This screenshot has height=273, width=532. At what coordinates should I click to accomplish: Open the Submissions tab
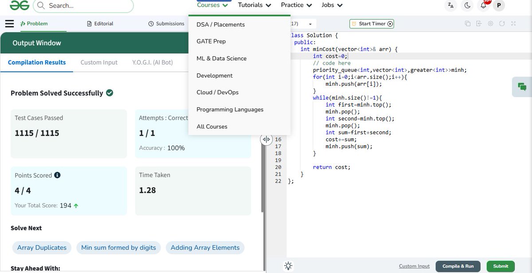[x=166, y=24]
